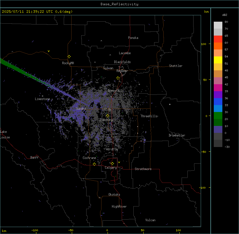The width and height of the screenshot is (239, 234).
Task: Click the Banff label
Action: 34,158
